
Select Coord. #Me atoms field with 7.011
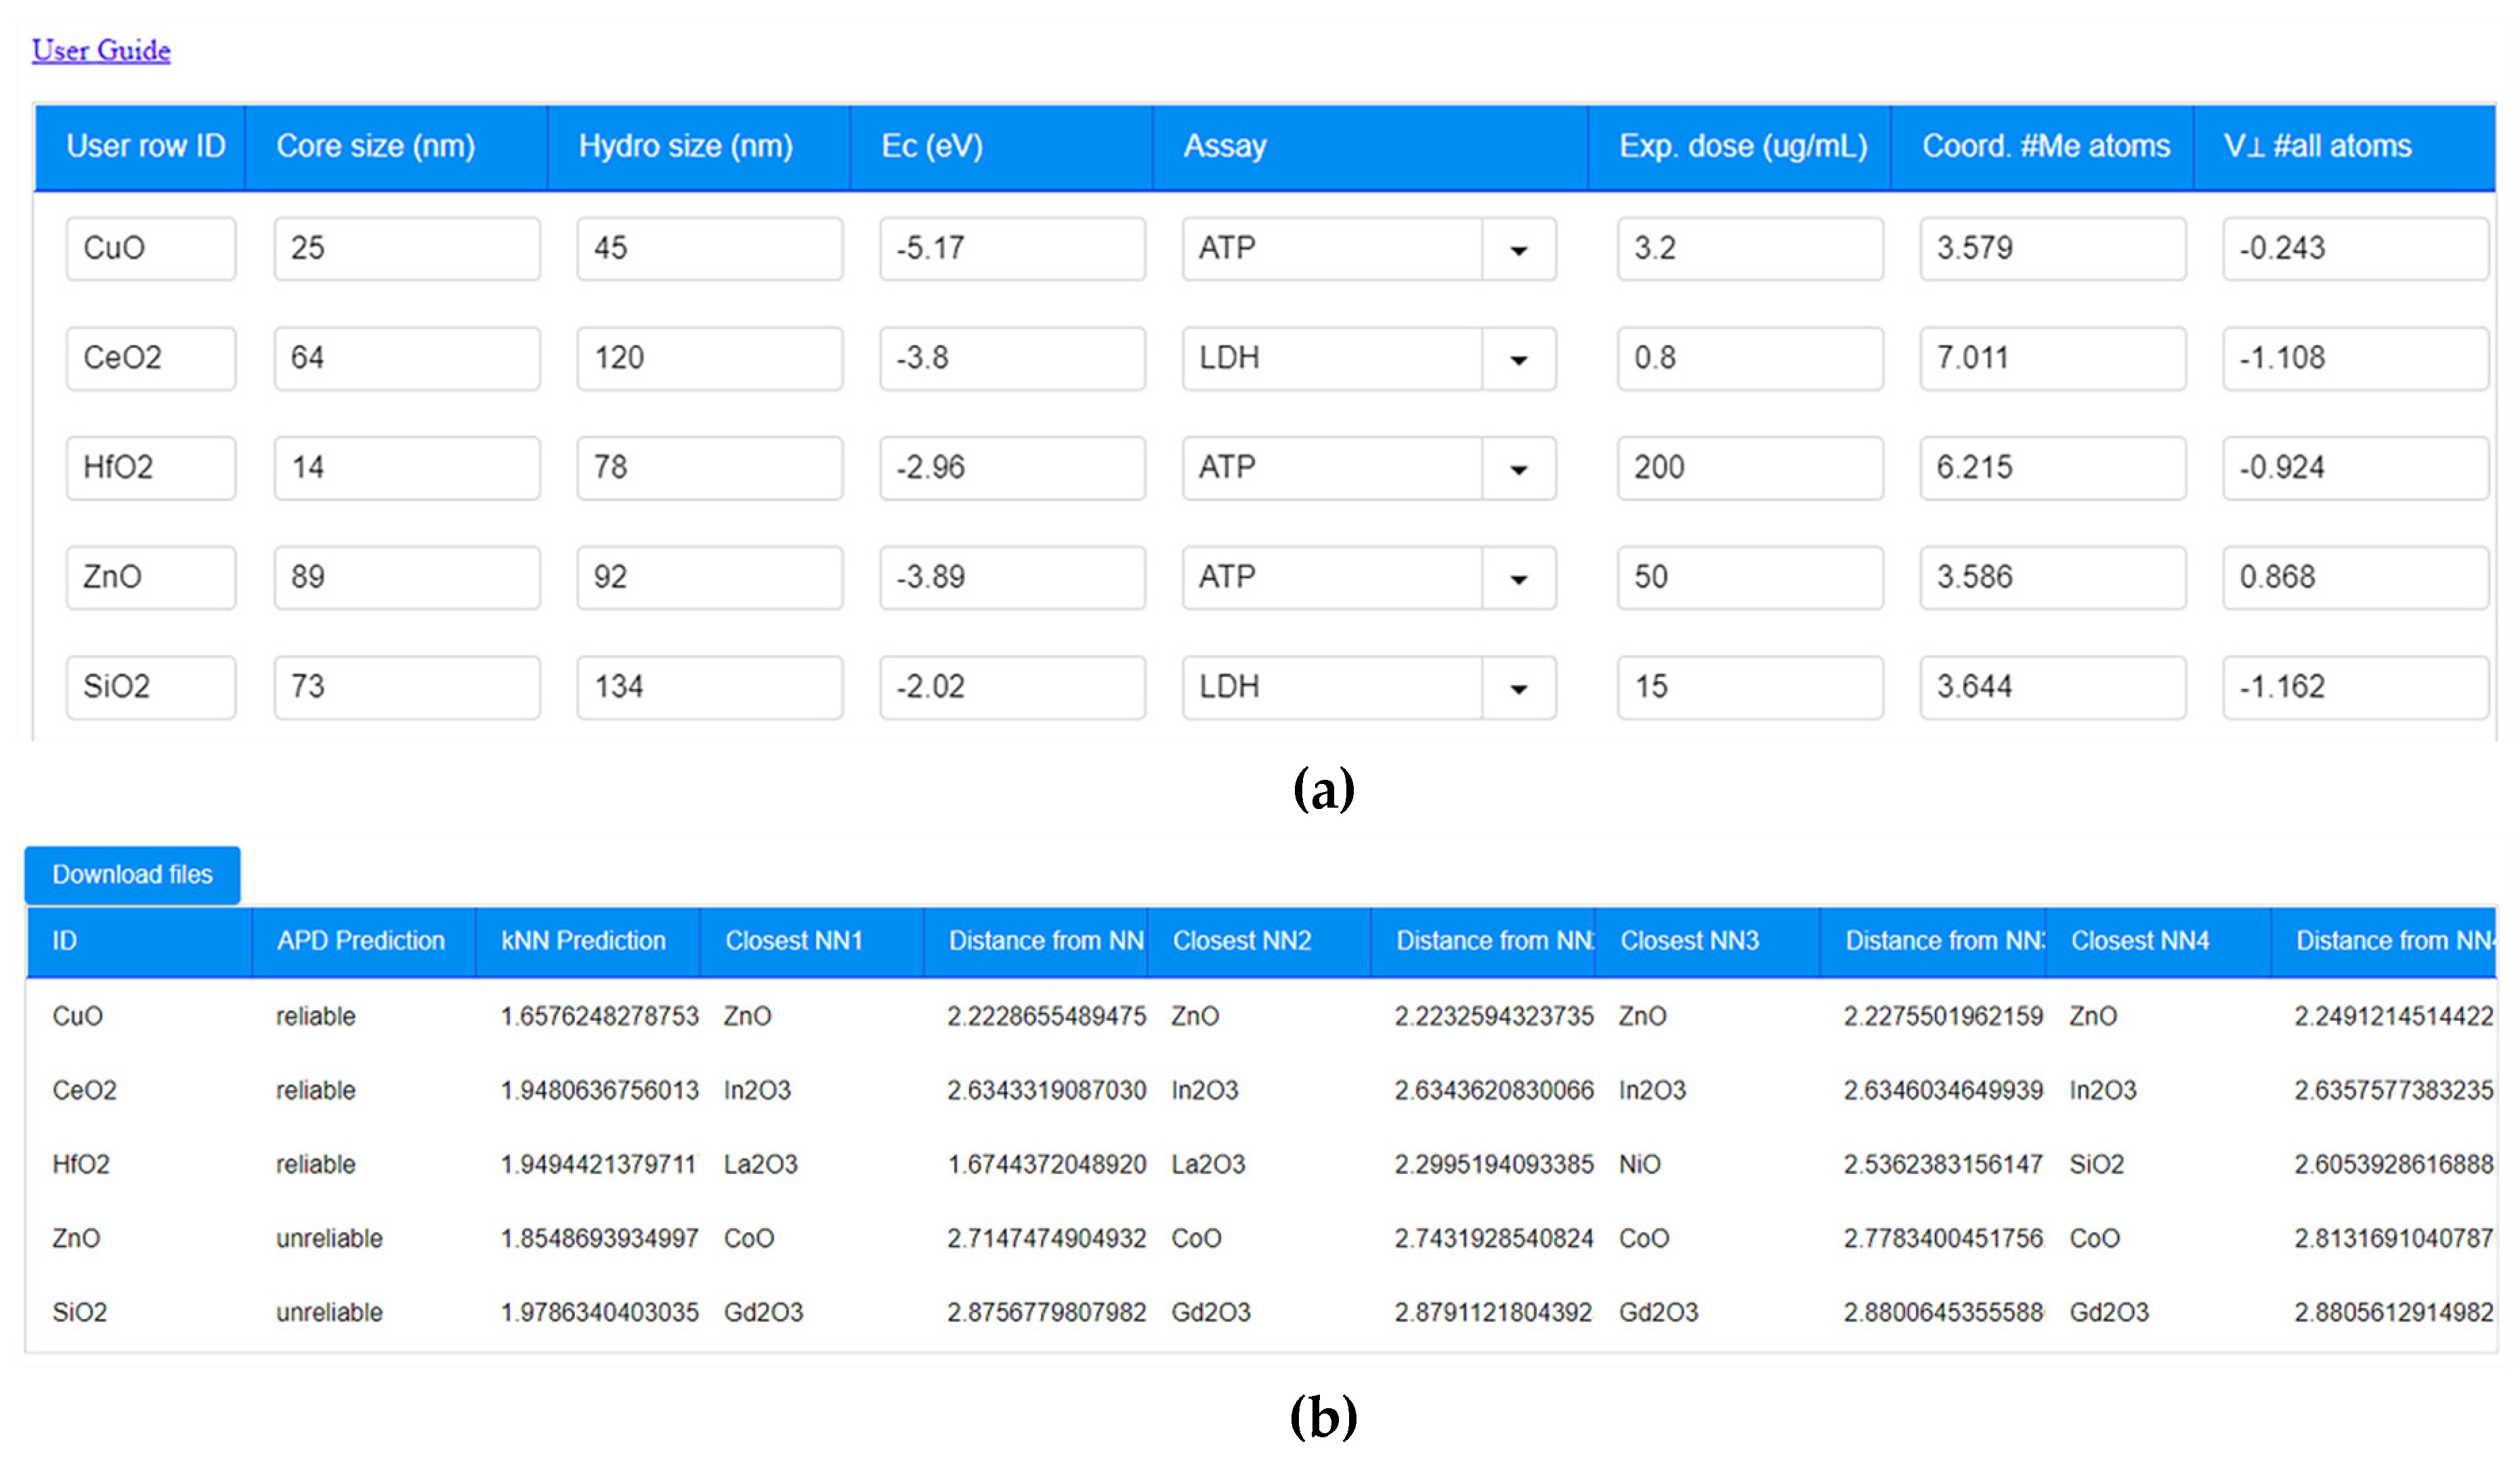point(2051,359)
